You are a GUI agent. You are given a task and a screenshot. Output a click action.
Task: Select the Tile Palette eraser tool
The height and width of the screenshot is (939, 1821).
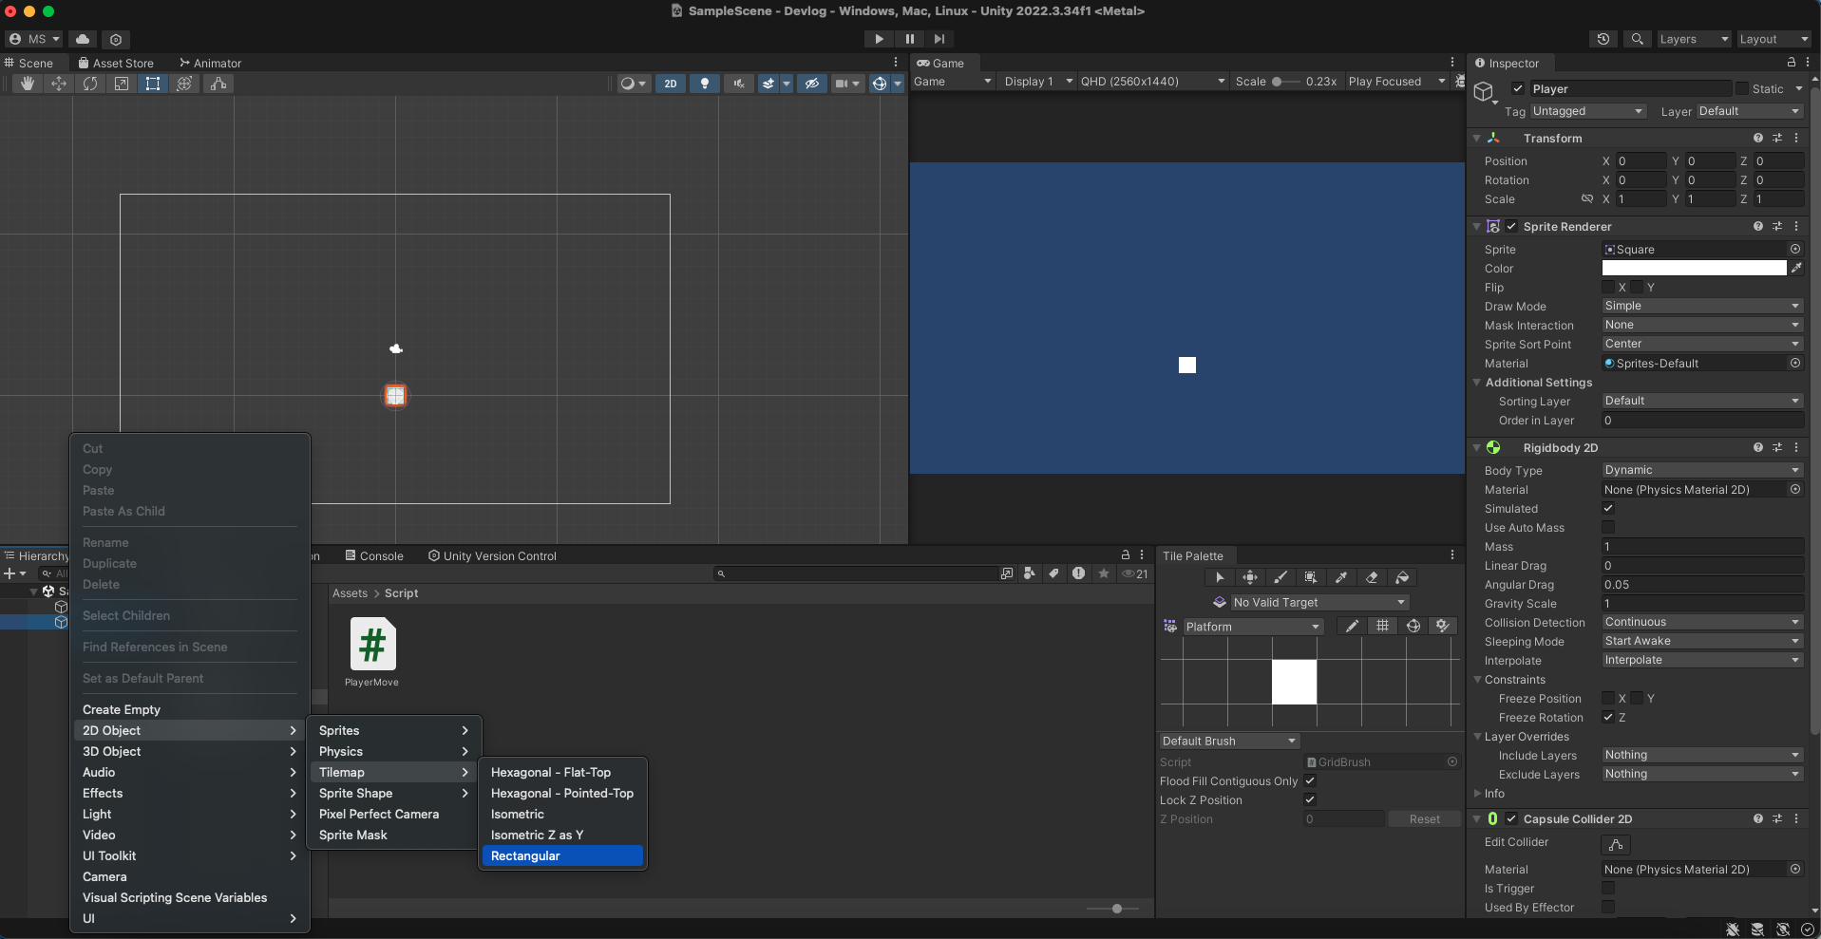tap(1372, 577)
